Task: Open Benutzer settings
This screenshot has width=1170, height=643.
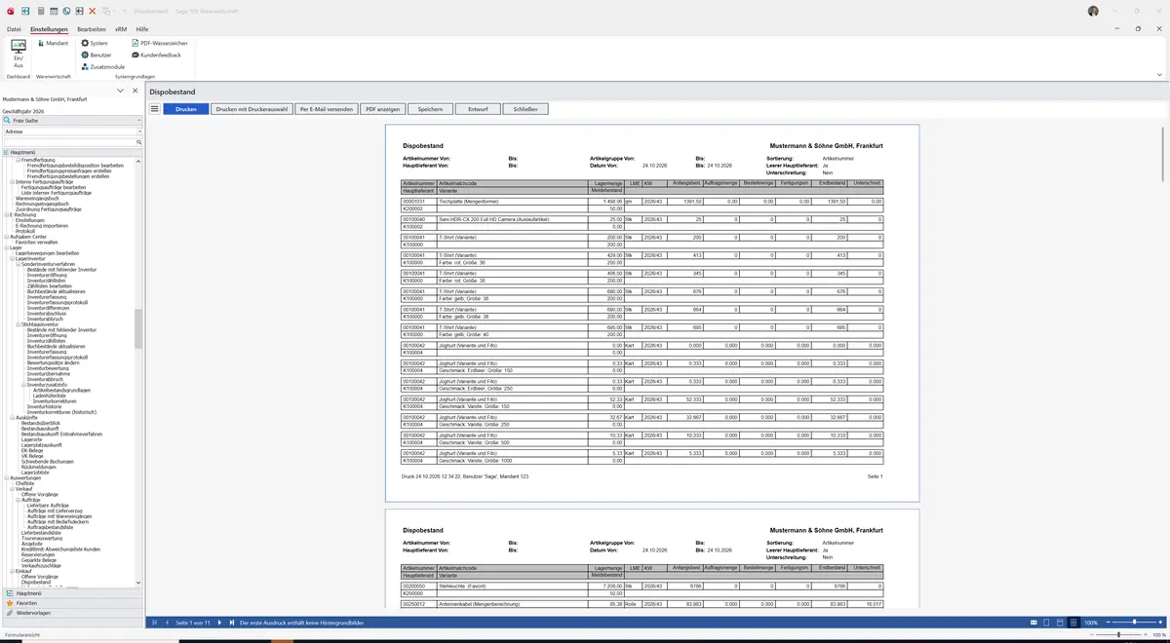Action: tap(96, 55)
